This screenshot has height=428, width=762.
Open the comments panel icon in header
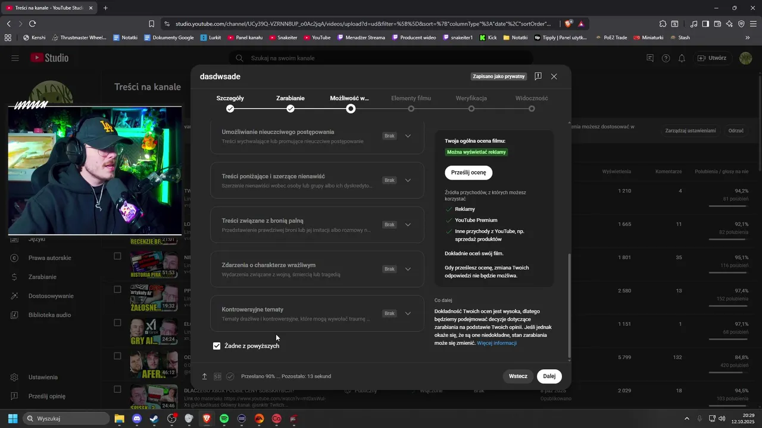[x=650, y=58]
